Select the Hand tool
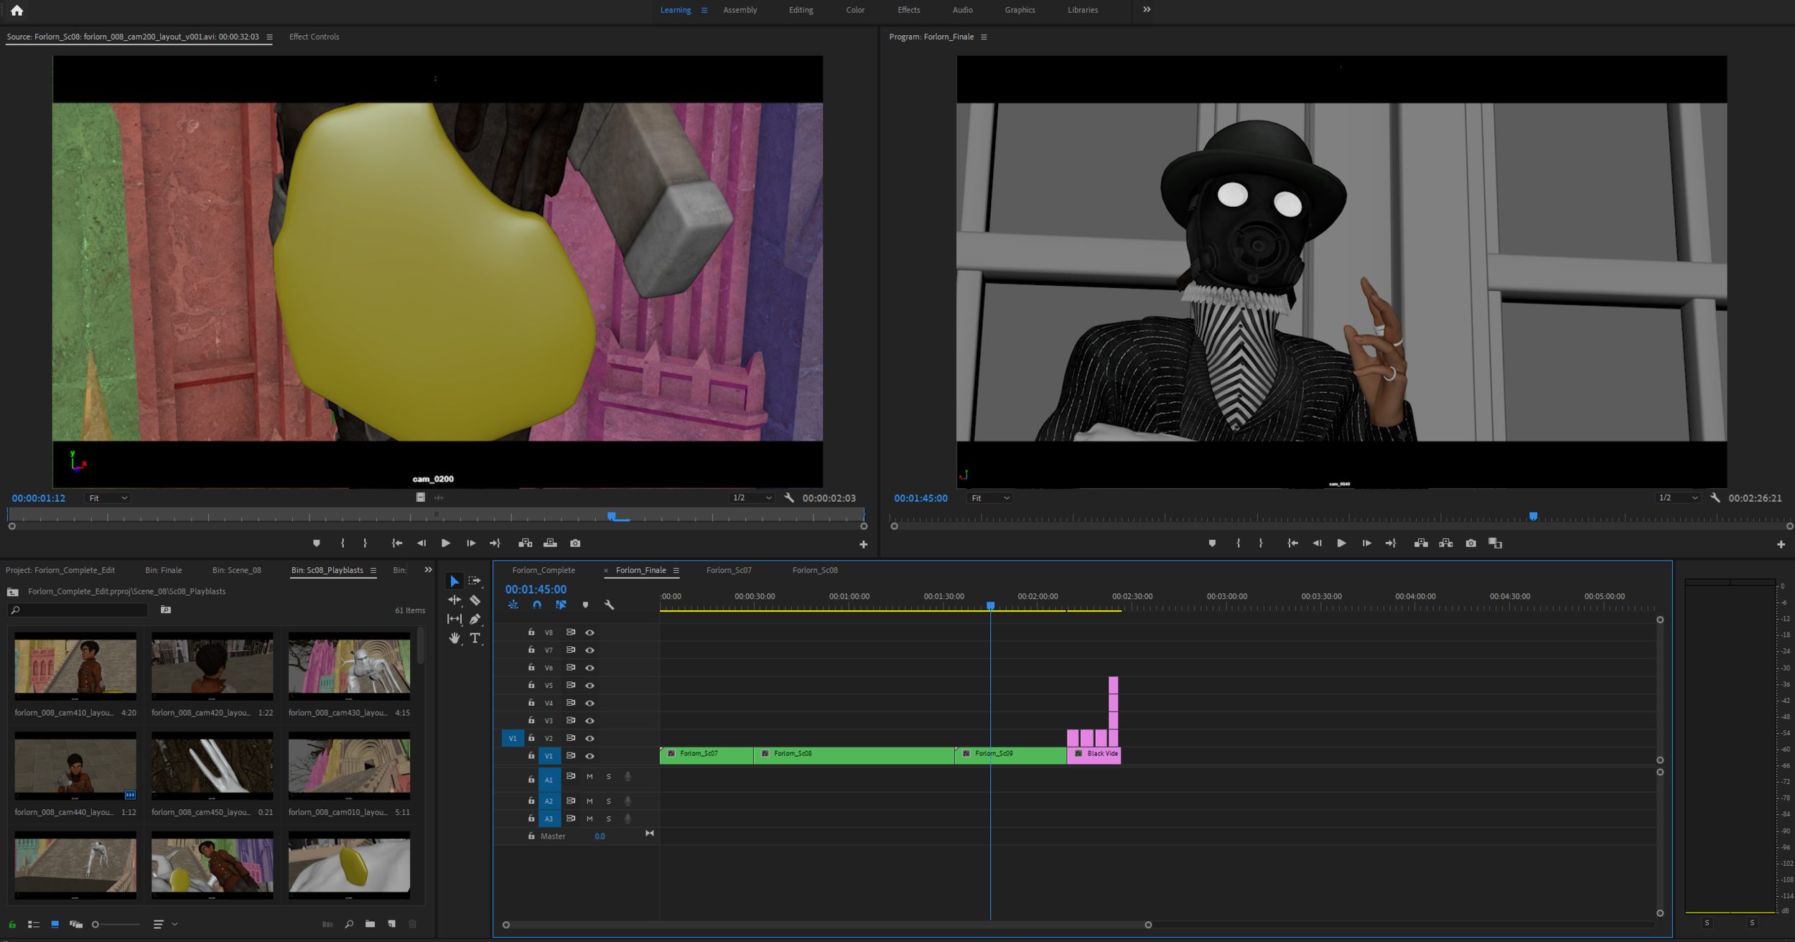The image size is (1795, 942). point(454,638)
